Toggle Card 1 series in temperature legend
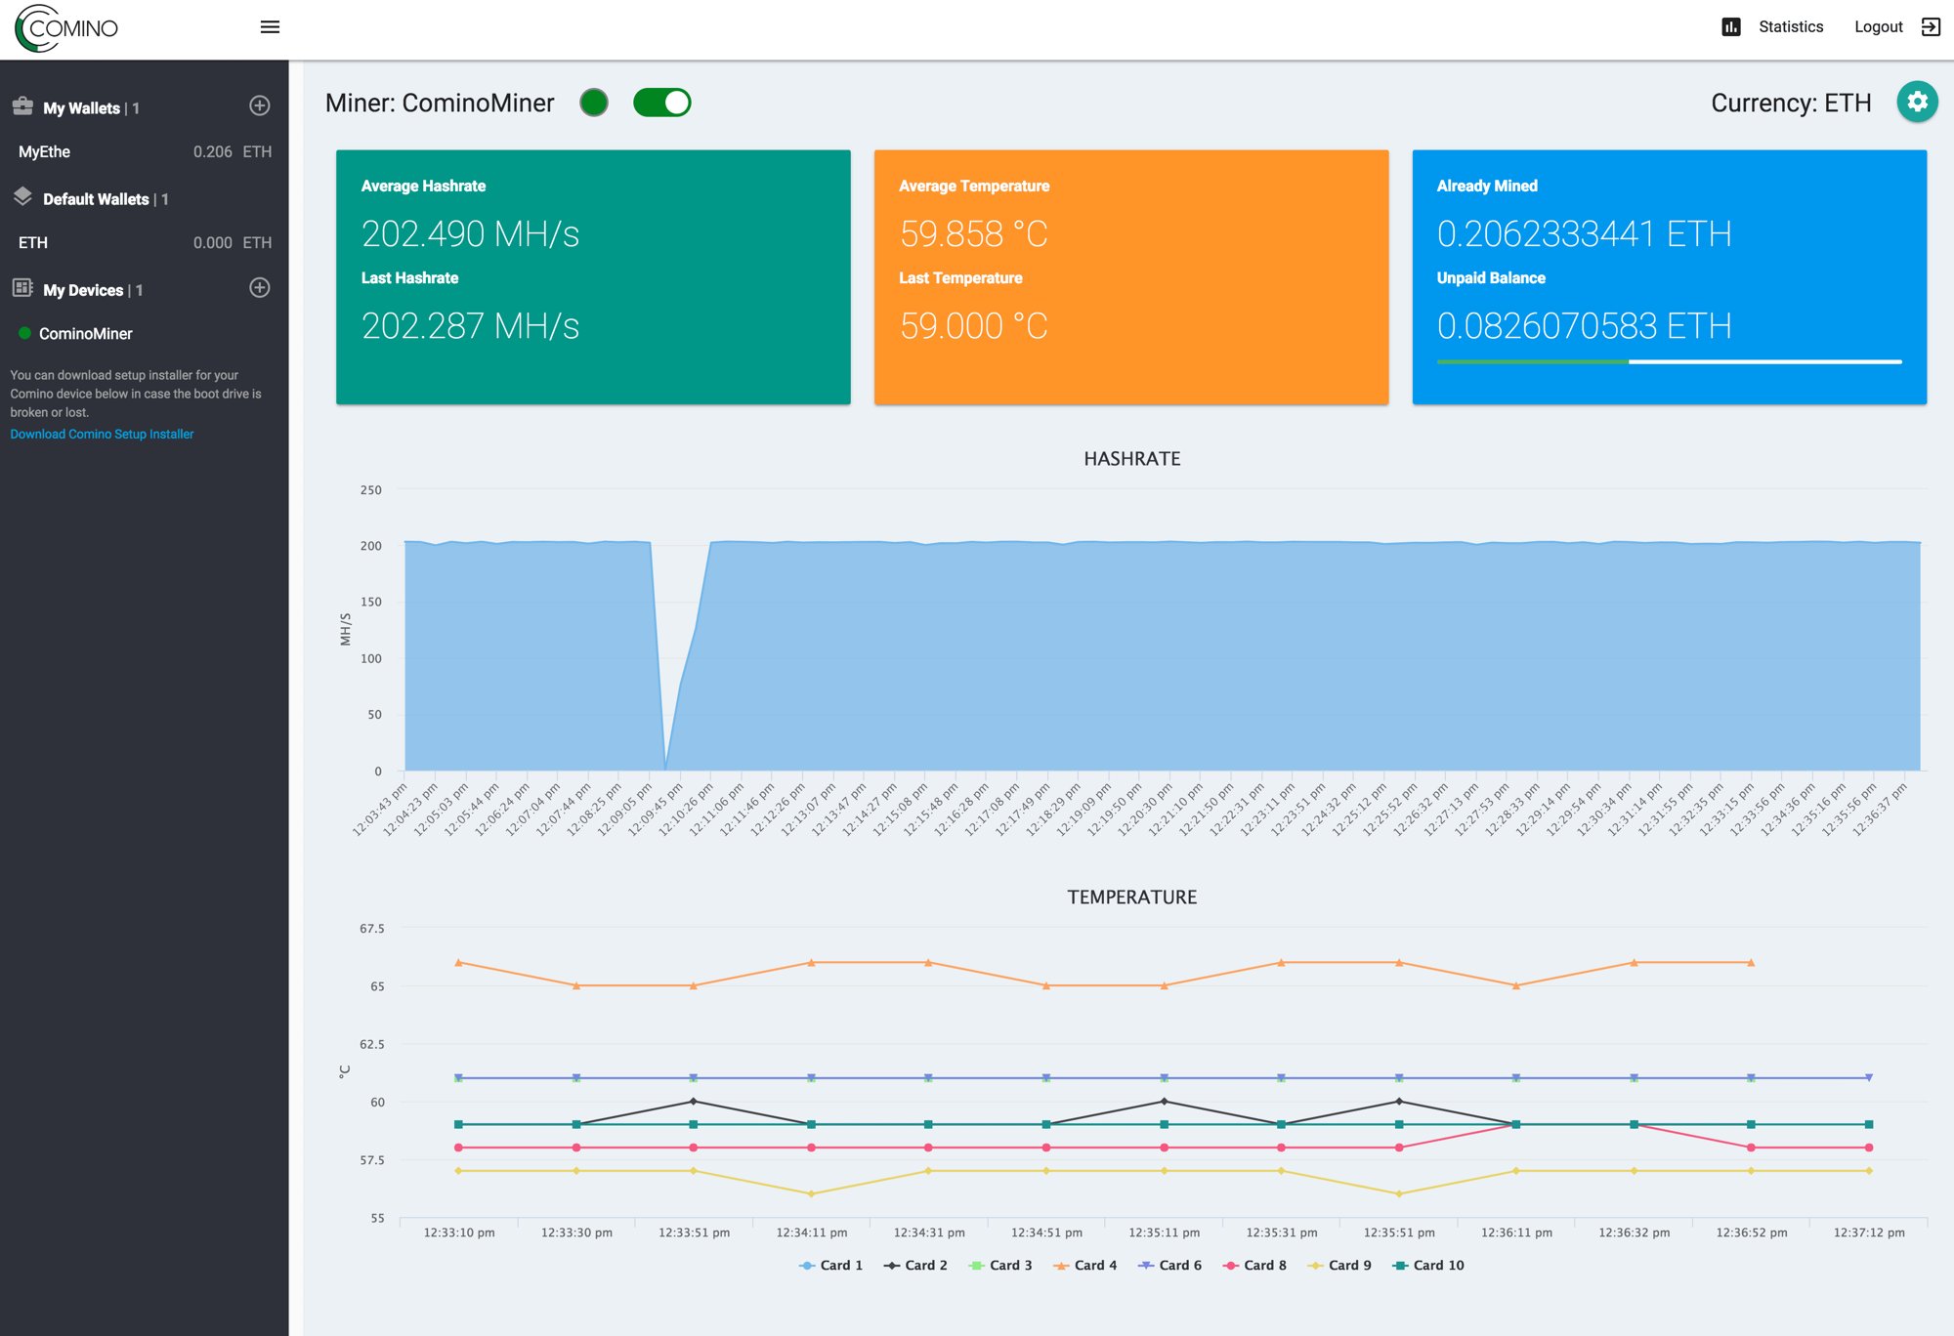Screen dimensions: 1954x1336 831,1266
